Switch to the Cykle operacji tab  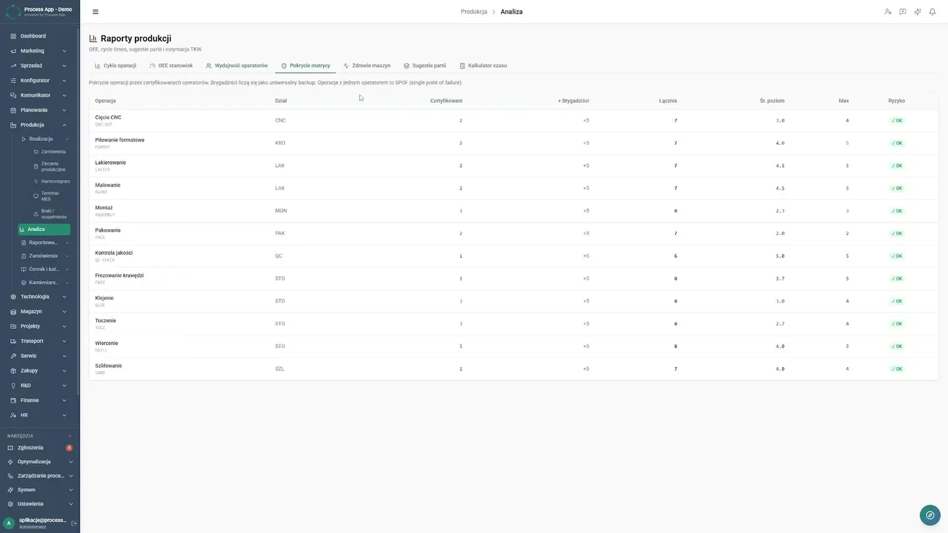point(116,66)
